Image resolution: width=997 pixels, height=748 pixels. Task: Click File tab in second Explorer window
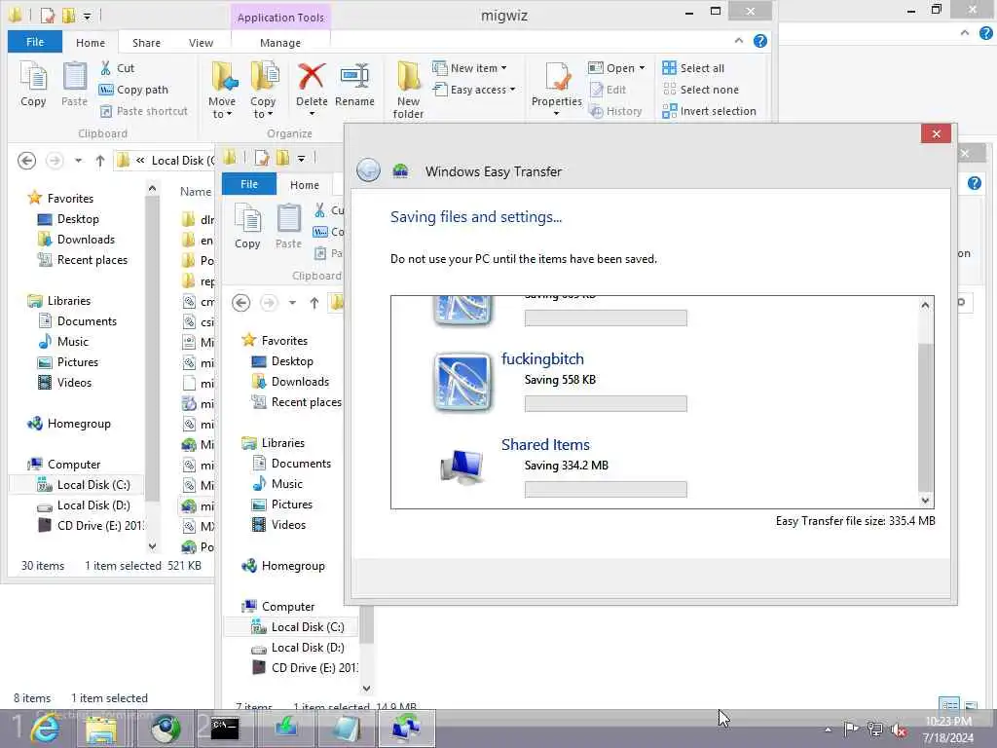pyautogui.click(x=249, y=184)
